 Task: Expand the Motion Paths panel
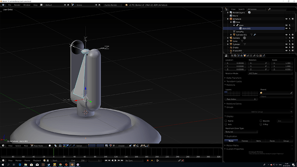click(232, 145)
